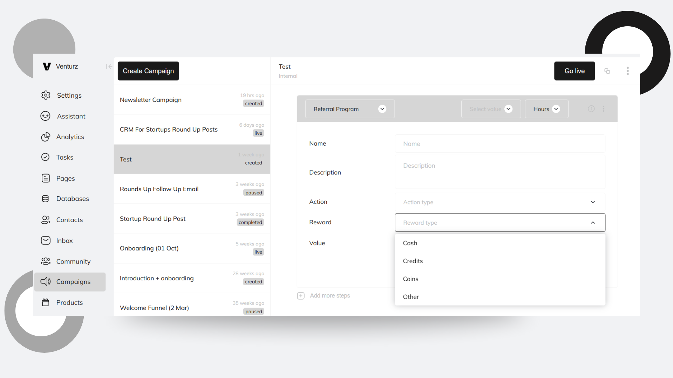This screenshot has height=378, width=673.
Task: Open the Analytics section icon
Action: coord(46,136)
